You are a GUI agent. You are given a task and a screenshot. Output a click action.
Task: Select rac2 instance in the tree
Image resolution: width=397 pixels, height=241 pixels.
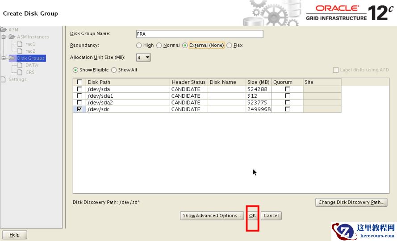point(30,51)
